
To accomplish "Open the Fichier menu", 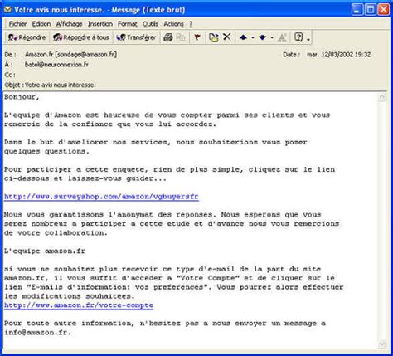I will (x=17, y=24).
